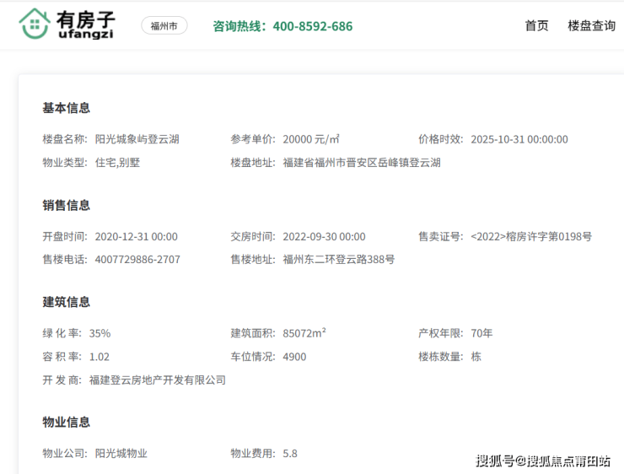The image size is (624, 474).
Task: Click the 基本信息 section heading
Action: (66, 108)
